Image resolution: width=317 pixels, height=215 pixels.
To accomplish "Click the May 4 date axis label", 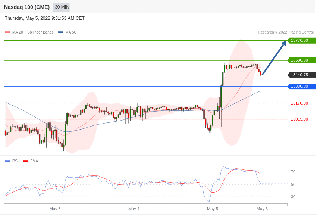I will [134, 209].
